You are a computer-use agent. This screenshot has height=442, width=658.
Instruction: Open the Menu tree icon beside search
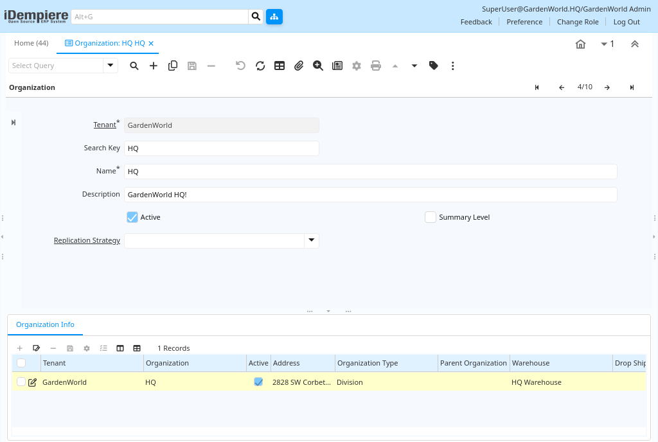[x=274, y=17]
